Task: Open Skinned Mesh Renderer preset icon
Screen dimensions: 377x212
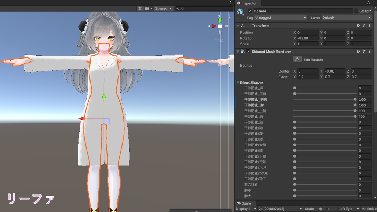Action: click(364, 52)
